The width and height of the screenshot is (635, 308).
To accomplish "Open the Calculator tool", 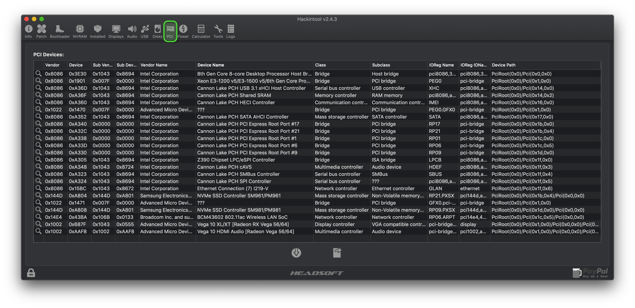I will coord(201,31).
